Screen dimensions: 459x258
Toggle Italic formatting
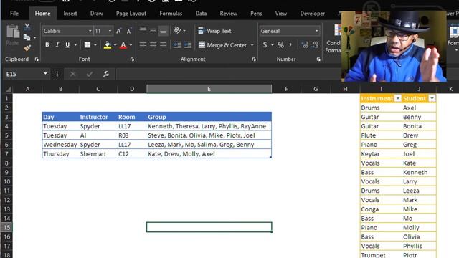click(x=57, y=44)
